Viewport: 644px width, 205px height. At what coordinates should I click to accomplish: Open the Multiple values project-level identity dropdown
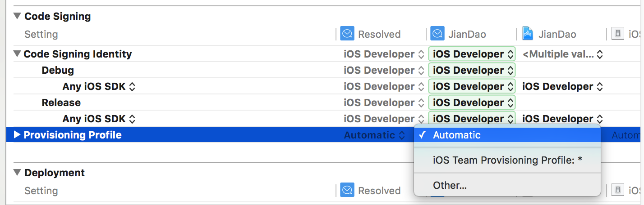pos(562,54)
